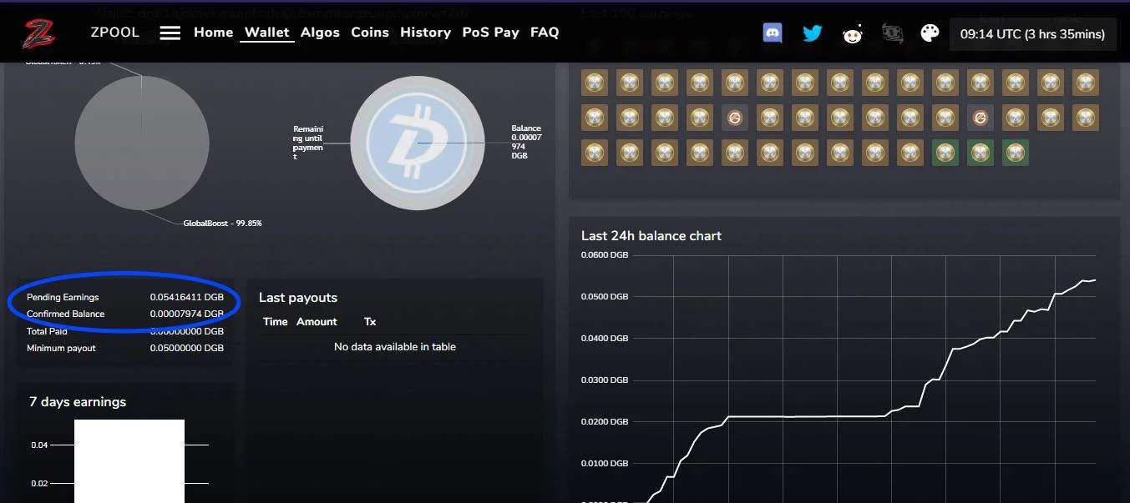This screenshot has width=1130, height=503.
Task: Click the Last 24h balance chart title
Action: click(651, 236)
